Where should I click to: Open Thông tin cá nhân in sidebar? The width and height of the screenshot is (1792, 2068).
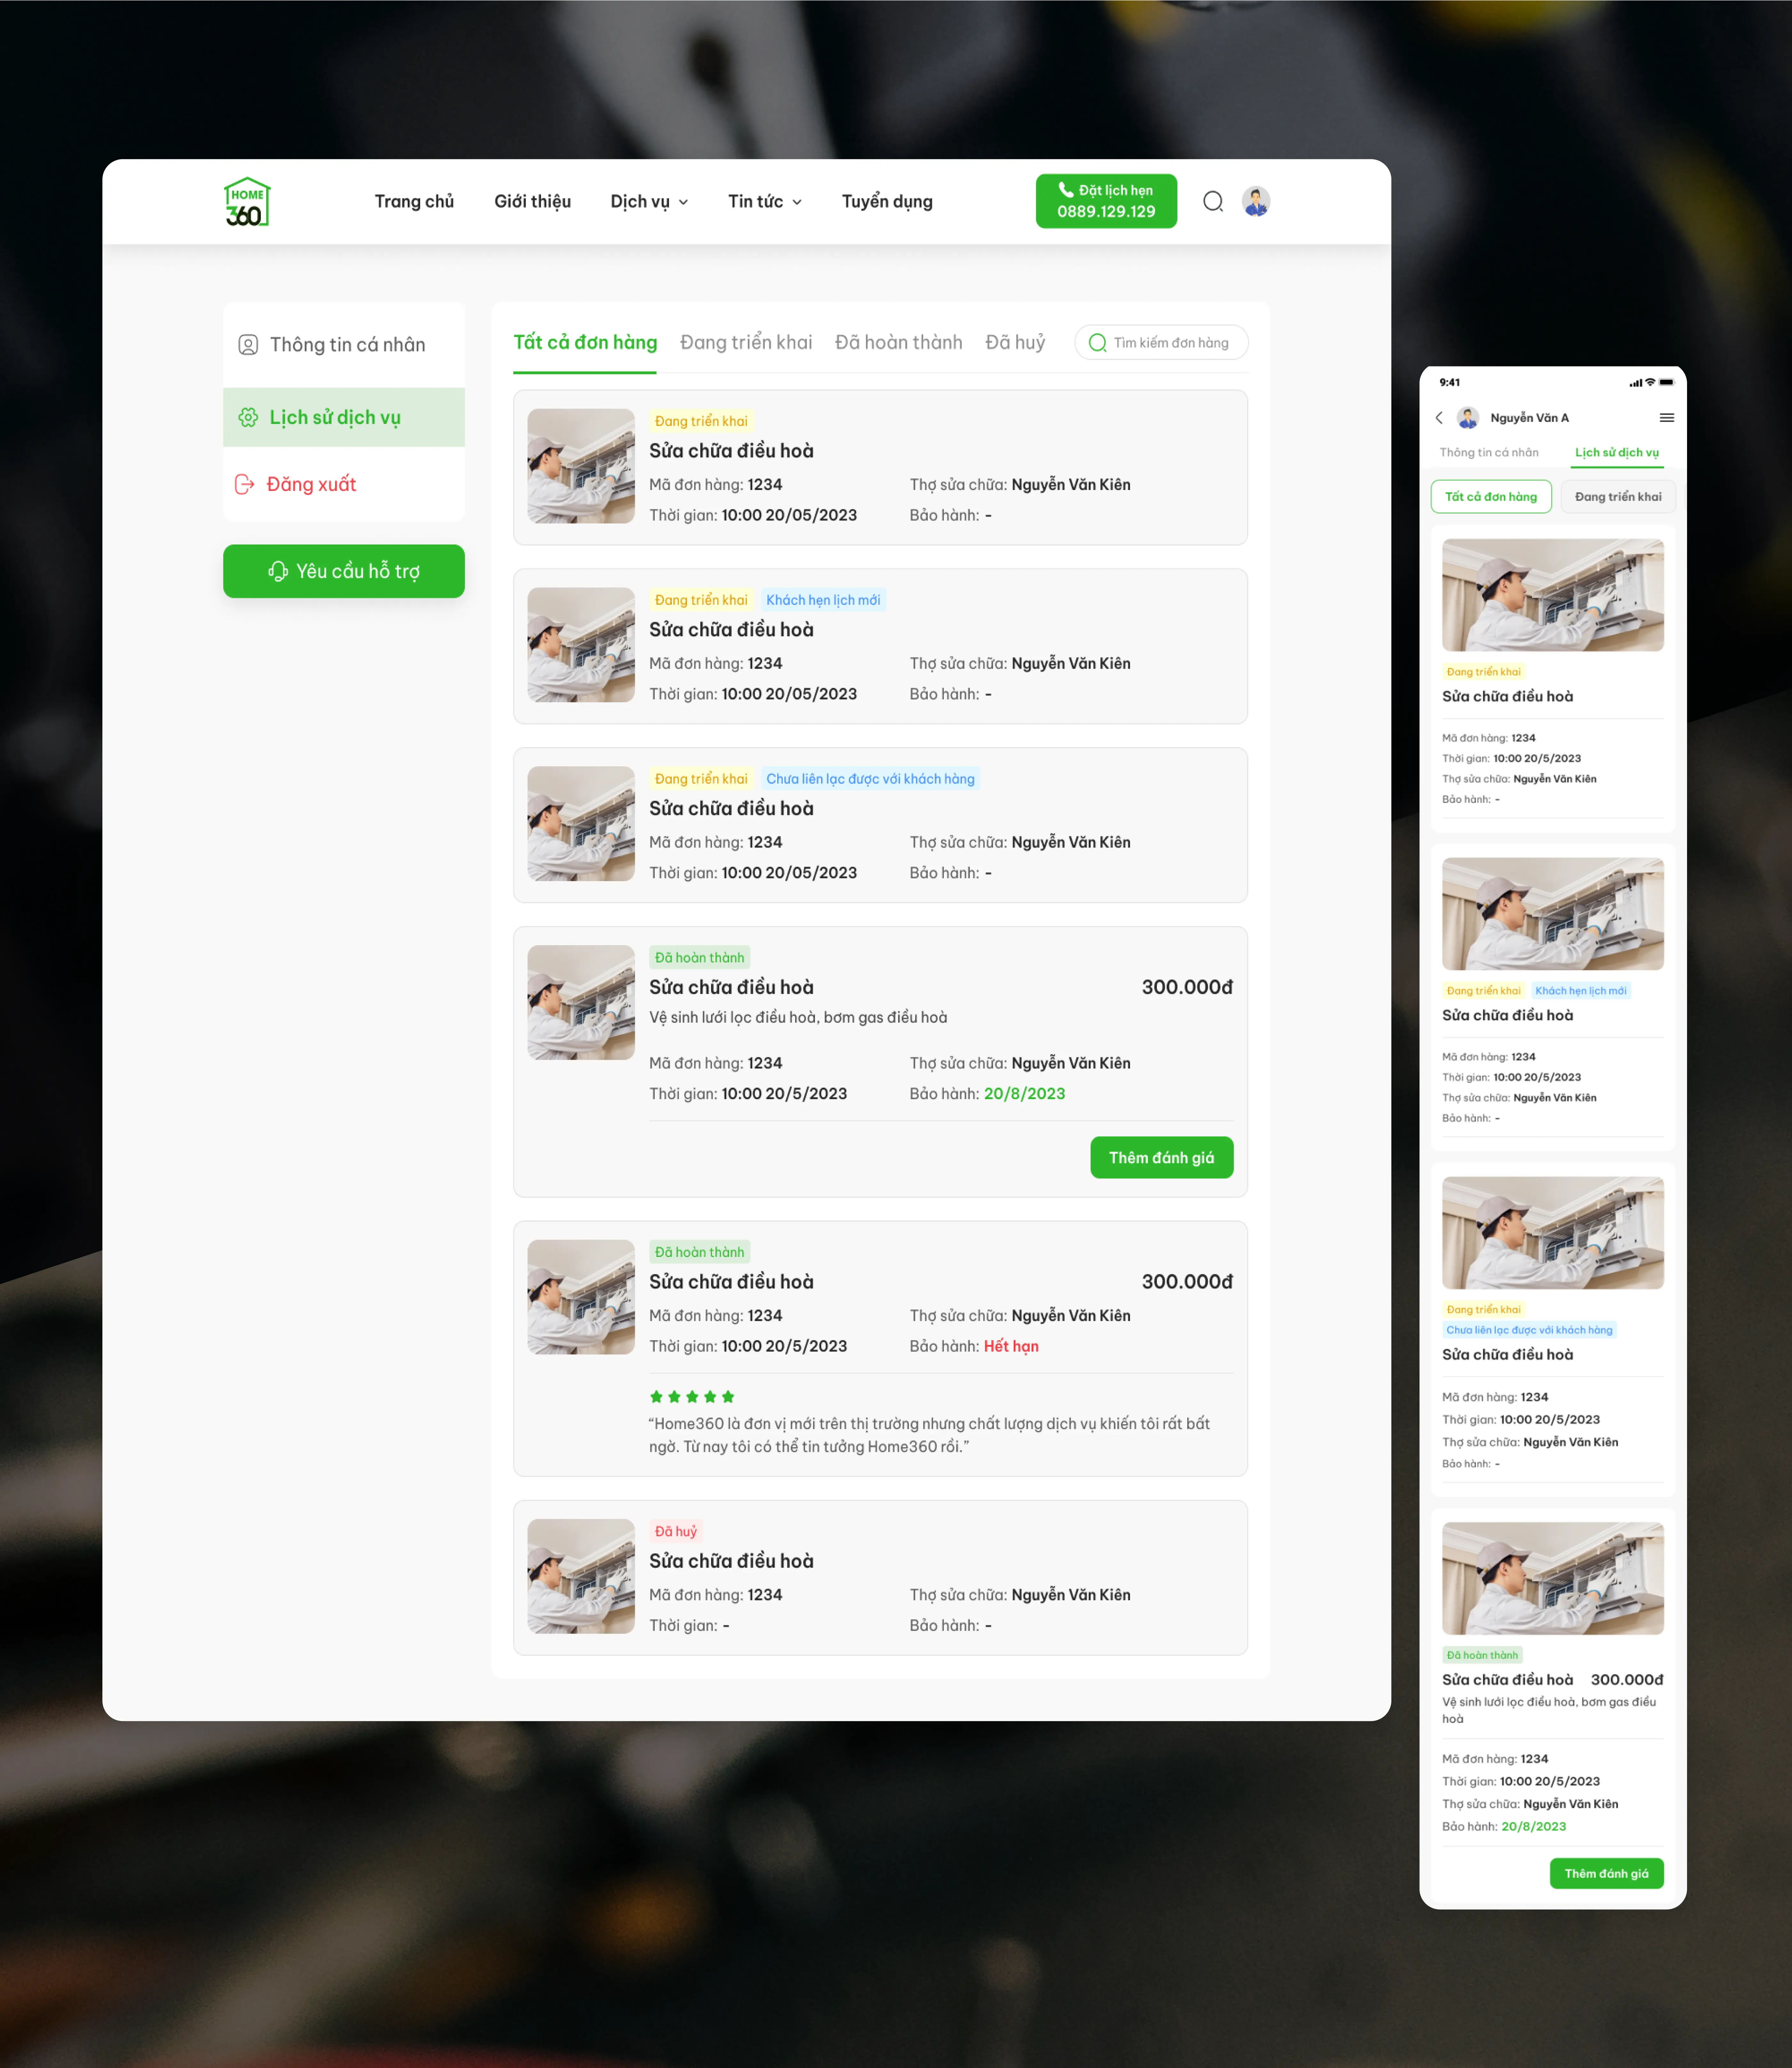344,345
